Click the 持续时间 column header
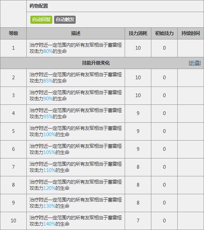The image size is (204, 230). (190, 33)
